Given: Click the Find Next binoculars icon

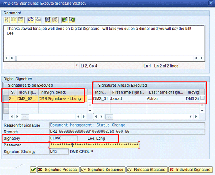Looking at the screenshot, I should 55,20.
